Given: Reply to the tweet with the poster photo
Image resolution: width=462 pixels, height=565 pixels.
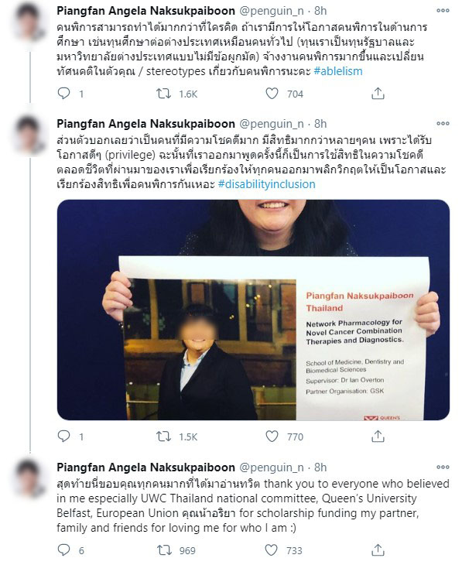Looking at the screenshot, I should [x=63, y=437].
